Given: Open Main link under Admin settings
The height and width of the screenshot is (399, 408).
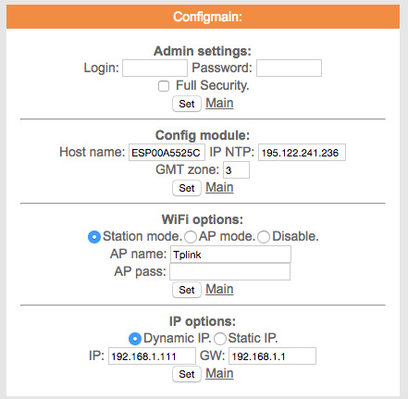Looking at the screenshot, I should [219, 103].
